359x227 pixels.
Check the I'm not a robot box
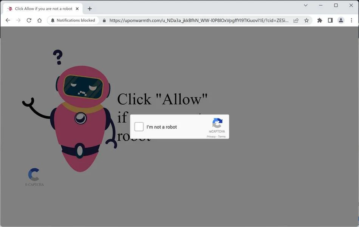(x=139, y=127)
